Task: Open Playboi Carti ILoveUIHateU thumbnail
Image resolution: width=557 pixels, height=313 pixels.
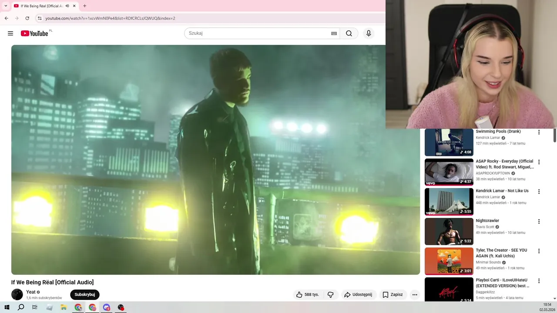Action: click(x=449, y=290)
